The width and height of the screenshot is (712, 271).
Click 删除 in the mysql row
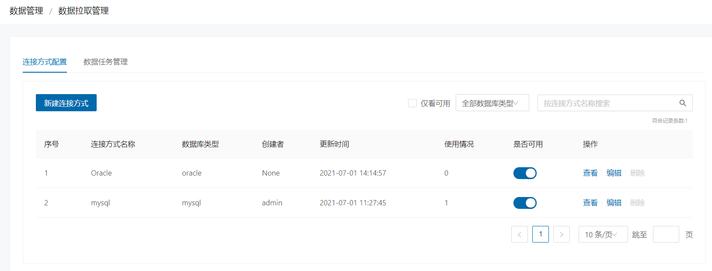point(637,203)
